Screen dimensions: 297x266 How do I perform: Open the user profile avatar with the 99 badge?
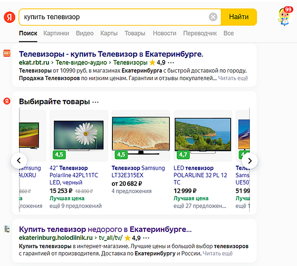284,17
